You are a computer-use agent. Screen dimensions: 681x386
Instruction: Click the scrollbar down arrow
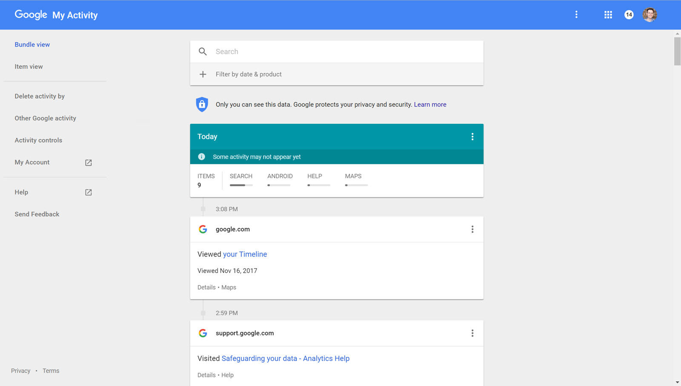[677, 383]
